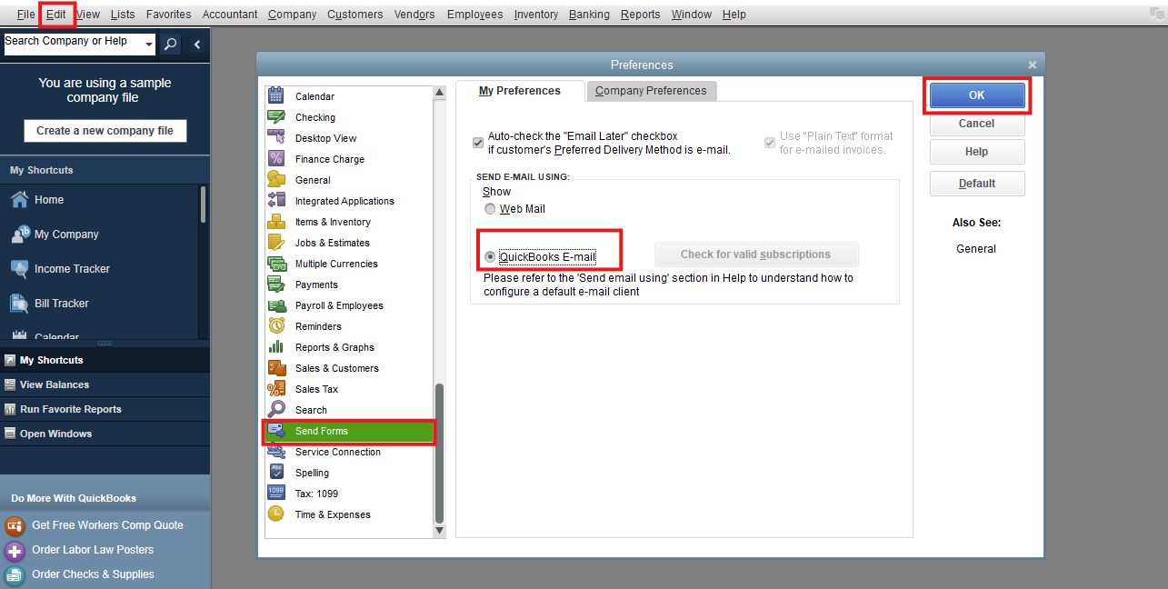This screenshot has height=589, width=1168.
Task: Click the Multiple Currencies icon
Action: click(277, 263)
